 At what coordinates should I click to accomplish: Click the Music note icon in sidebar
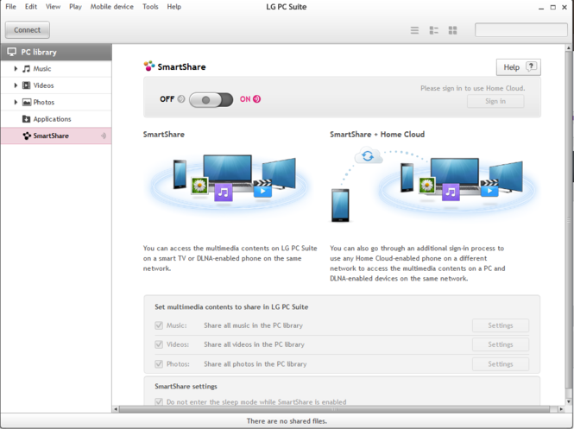click(27, 68)
